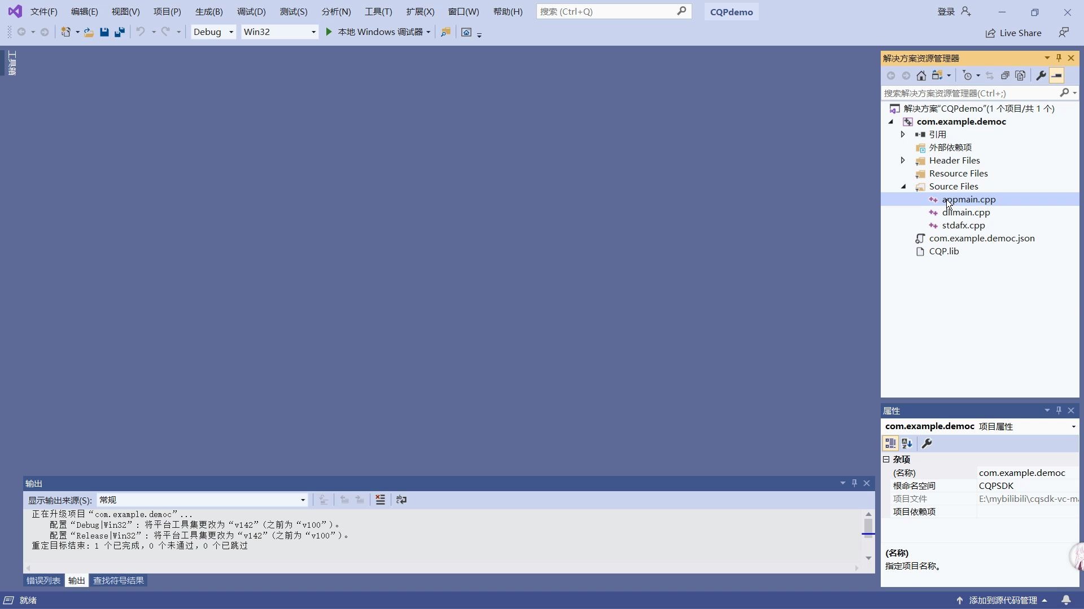
Task: Click the notifications bell in status bar
Action: (x=1066, y=600)
